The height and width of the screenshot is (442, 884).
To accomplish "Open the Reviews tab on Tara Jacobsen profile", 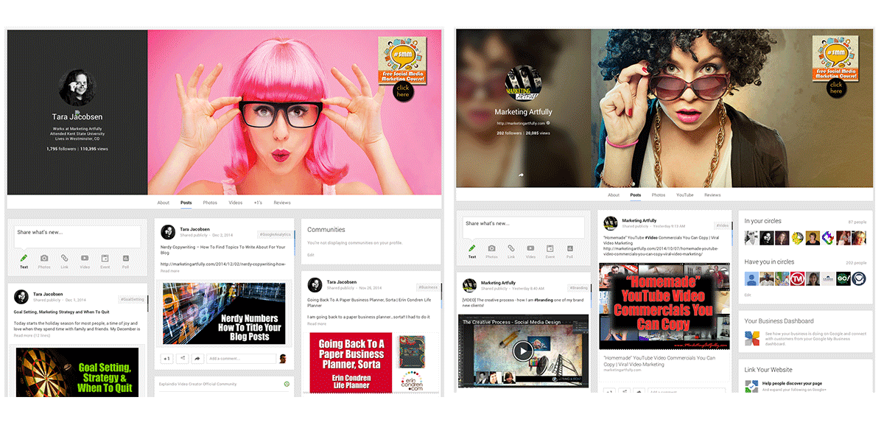I will point(282,203).
